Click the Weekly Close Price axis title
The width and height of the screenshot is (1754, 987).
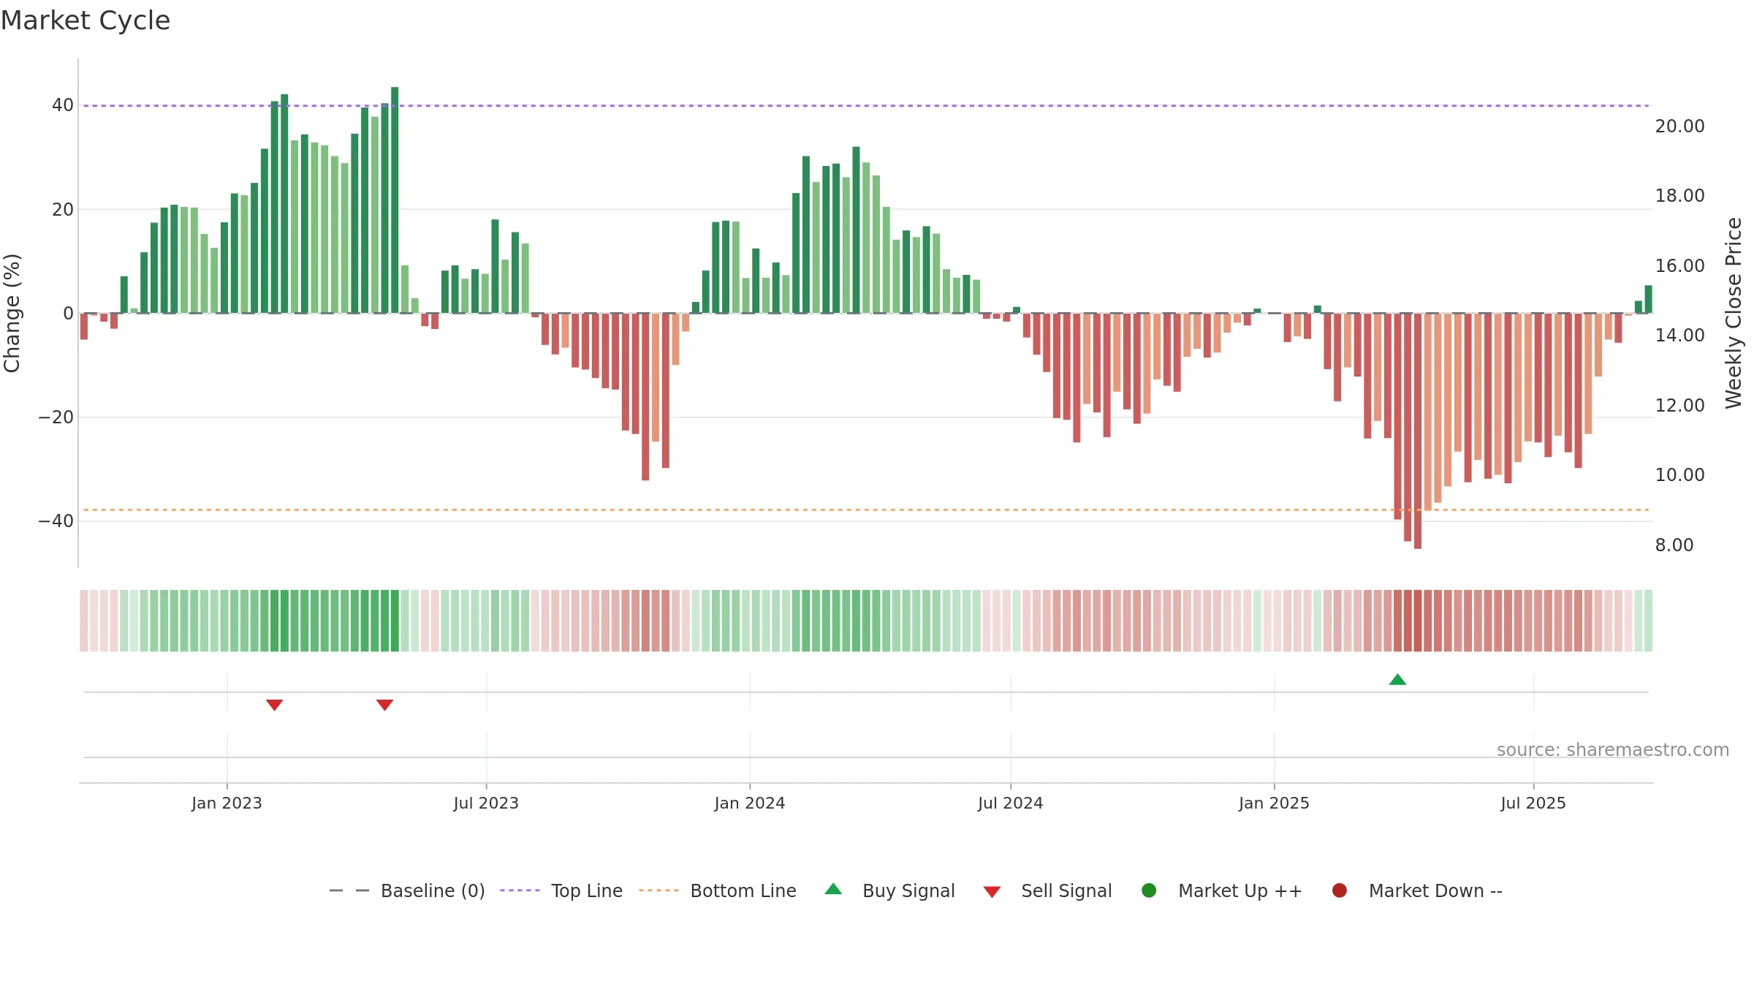[x=1734, y=313]
